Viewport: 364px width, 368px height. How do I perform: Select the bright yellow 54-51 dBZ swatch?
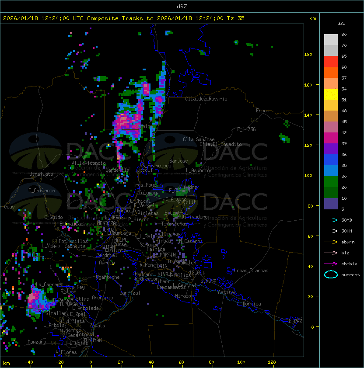tap(331, 94)
